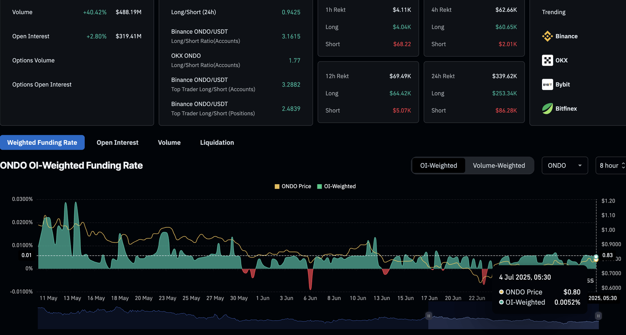
Task: Switch to the Volume tab
Action: 169,143
